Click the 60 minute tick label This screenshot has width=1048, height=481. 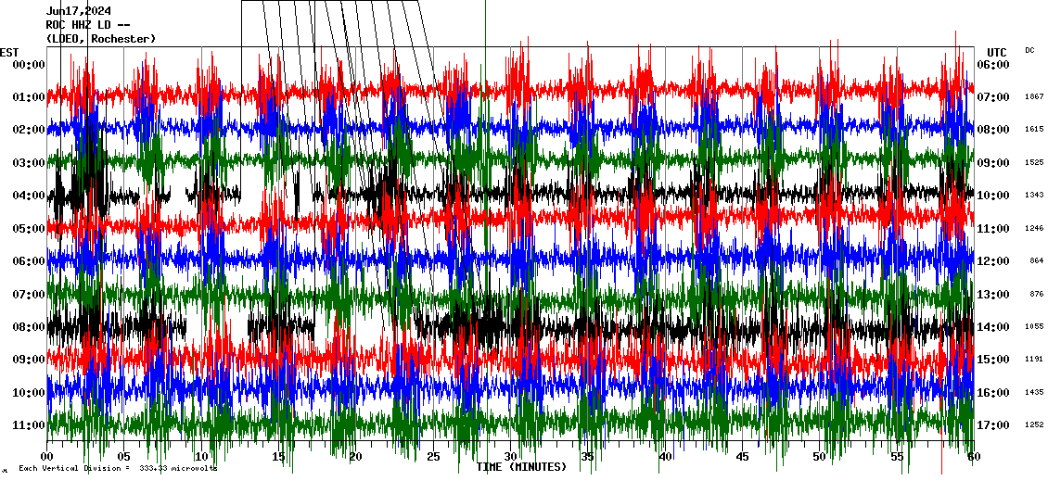click(x=974, y=457)
